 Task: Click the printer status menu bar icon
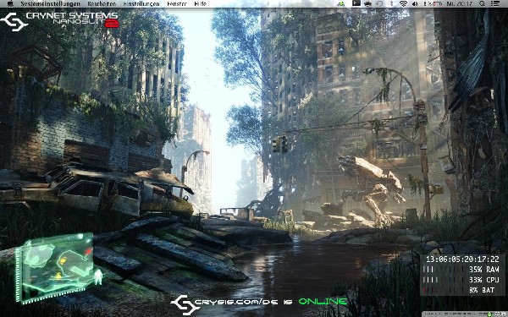tap(367, 4)
